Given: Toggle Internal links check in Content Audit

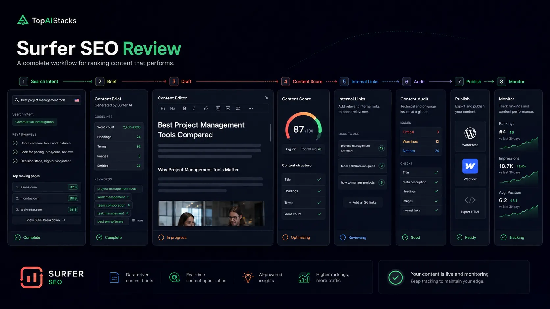Looking at the screenshot, I should tap(436, 210).
